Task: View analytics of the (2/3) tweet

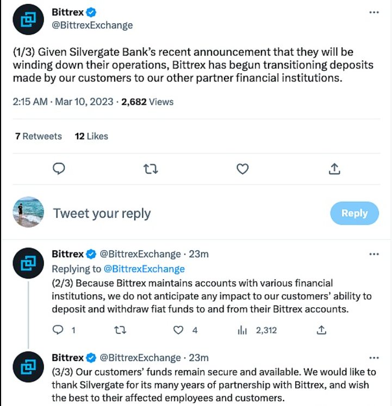Action: 242,329
